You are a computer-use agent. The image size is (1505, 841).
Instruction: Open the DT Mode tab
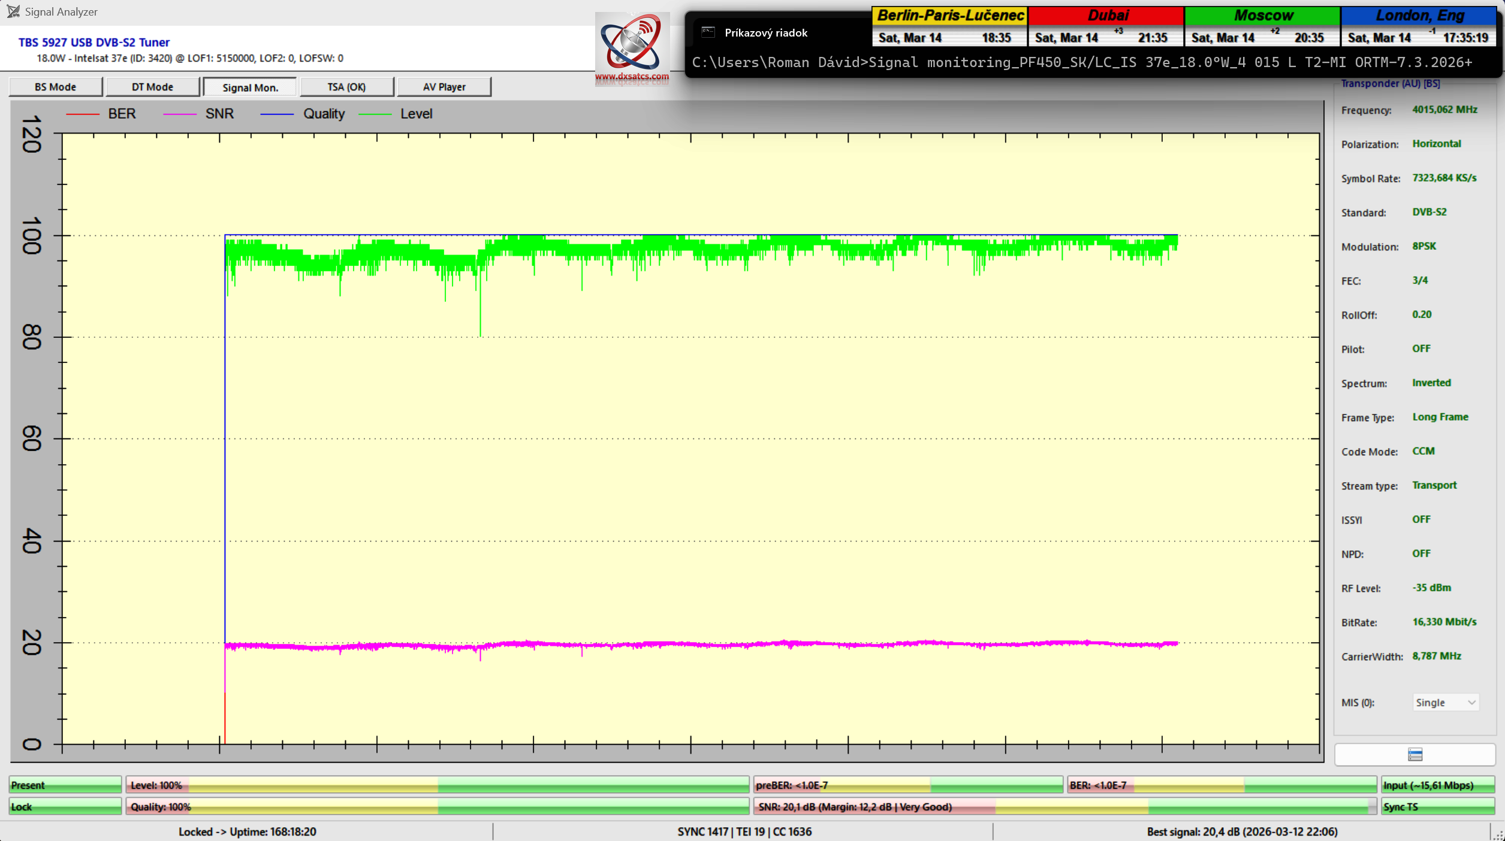coord(152,87)
